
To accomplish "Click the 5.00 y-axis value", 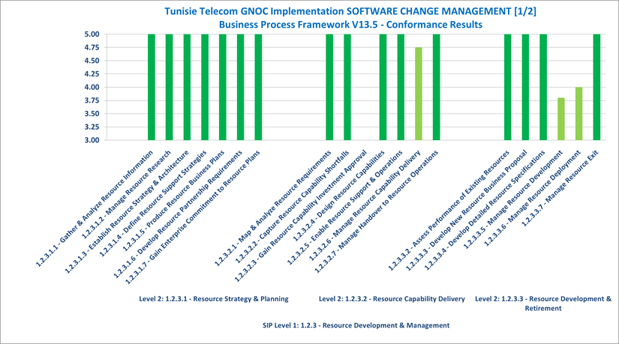I will coord(92,34).
